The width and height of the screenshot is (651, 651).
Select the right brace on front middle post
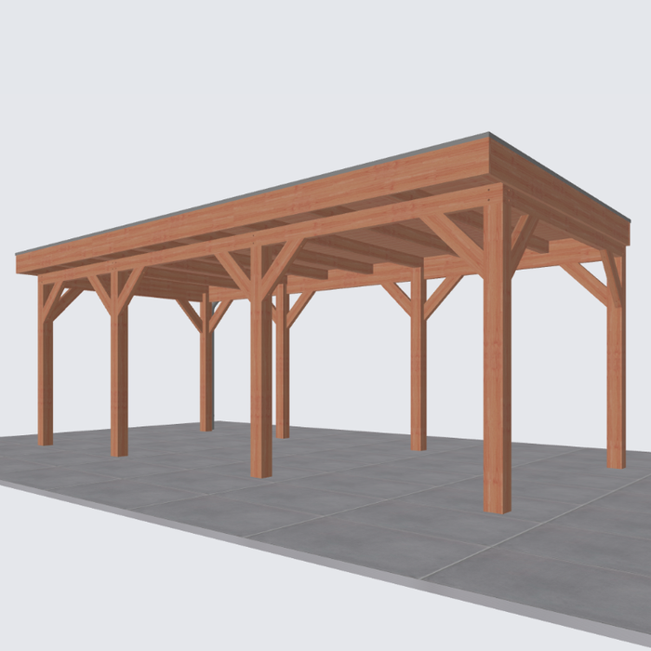point(282,262)
